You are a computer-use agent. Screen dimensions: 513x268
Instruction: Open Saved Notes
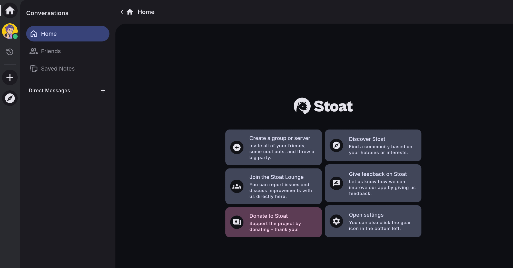pyautogui.click(x=57, y=69)
